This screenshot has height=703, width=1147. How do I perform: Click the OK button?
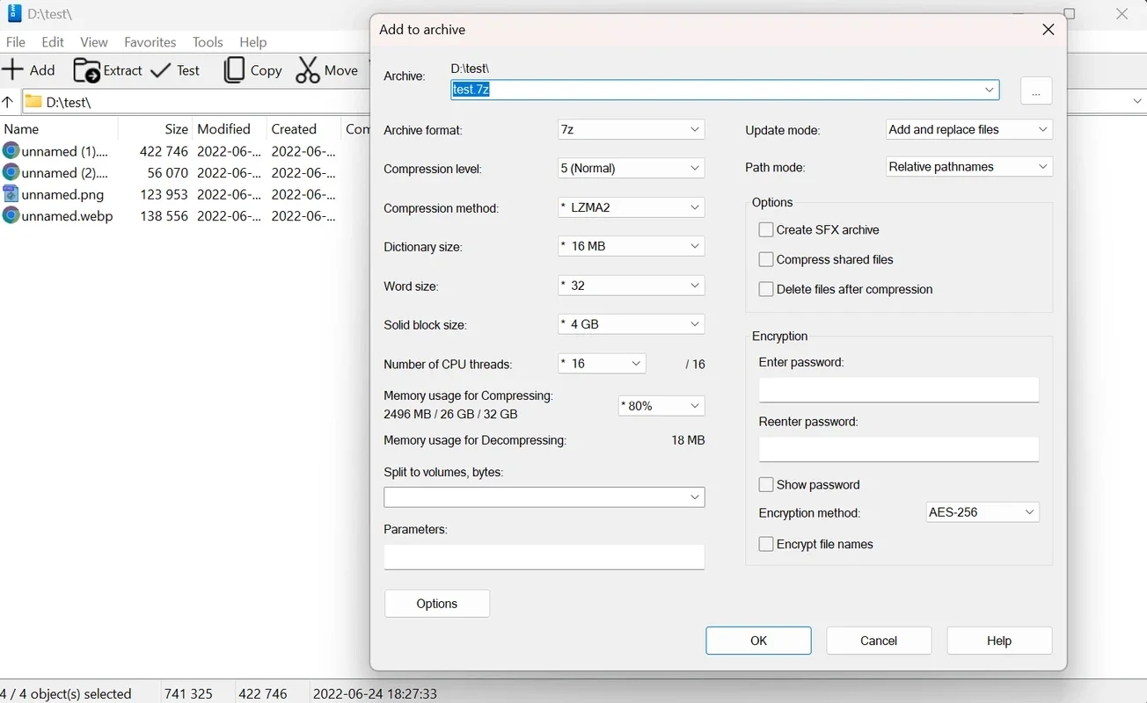click(x=758, y=641)
